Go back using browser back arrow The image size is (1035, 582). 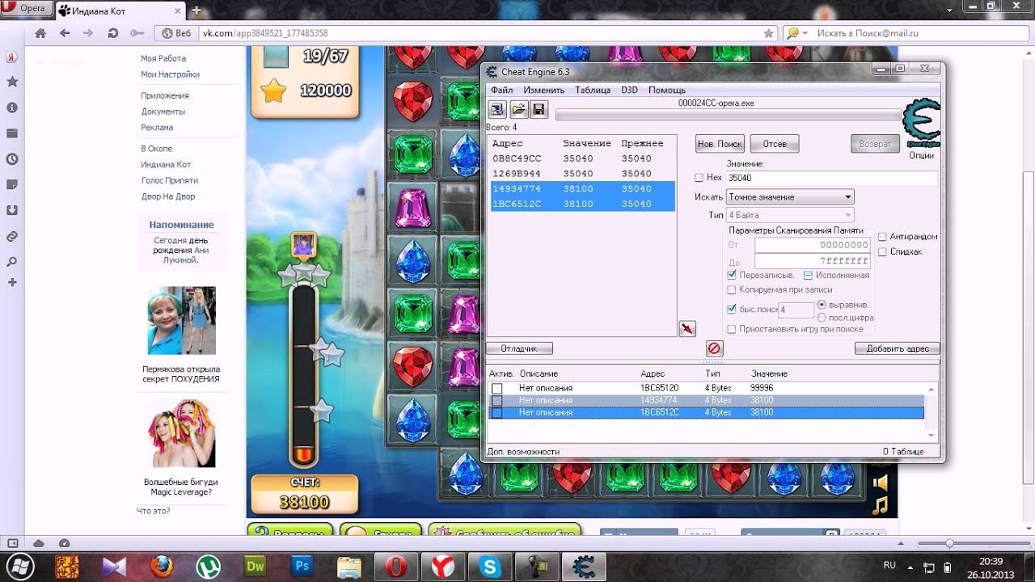pos(65,33)
